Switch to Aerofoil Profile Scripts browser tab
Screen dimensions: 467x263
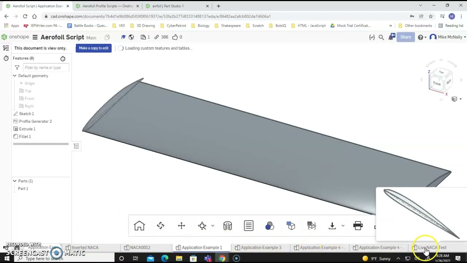107,6
